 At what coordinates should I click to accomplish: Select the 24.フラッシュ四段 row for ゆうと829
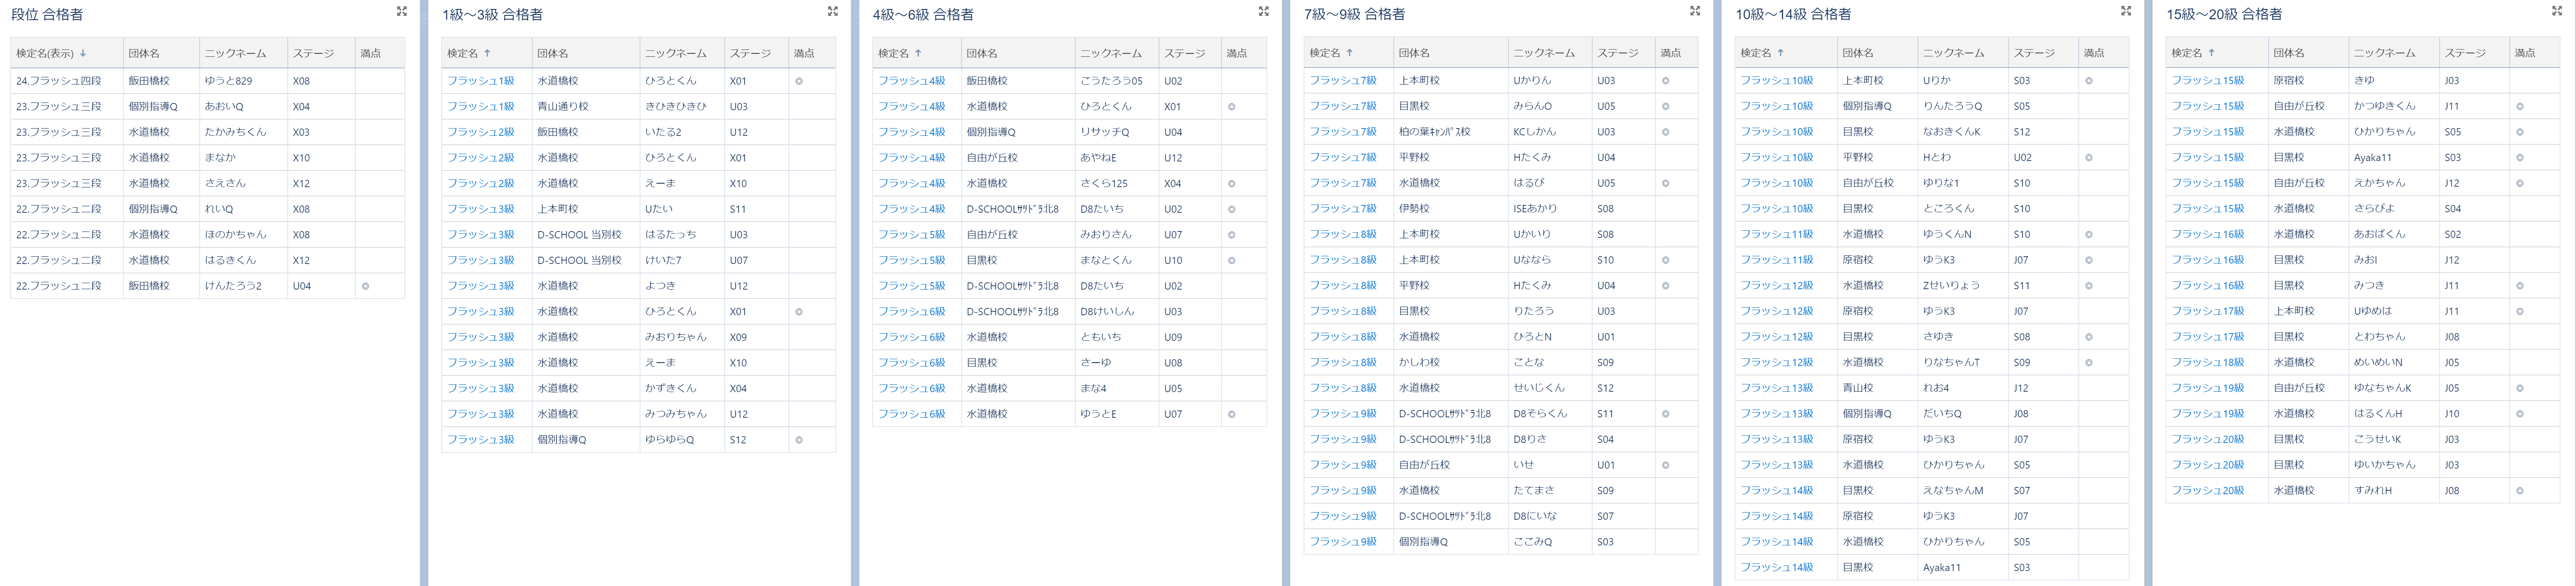point(58,81)
